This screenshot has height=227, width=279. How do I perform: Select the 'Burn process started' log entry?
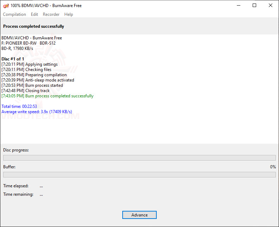32,85
